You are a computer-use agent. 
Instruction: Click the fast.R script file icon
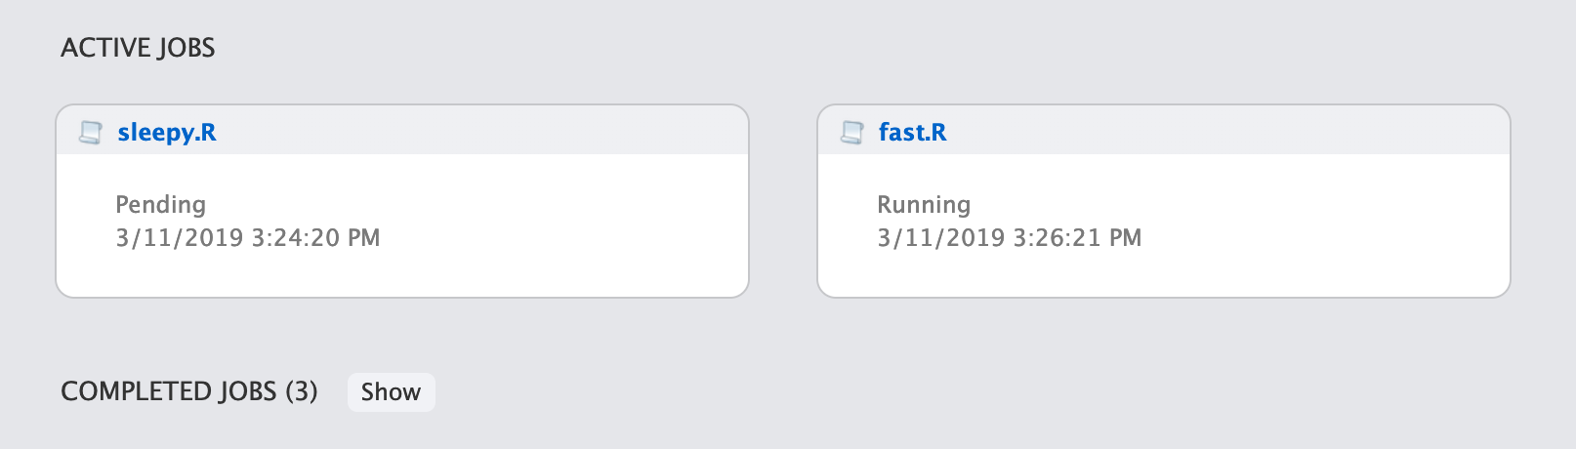click(x=852, y=132)
